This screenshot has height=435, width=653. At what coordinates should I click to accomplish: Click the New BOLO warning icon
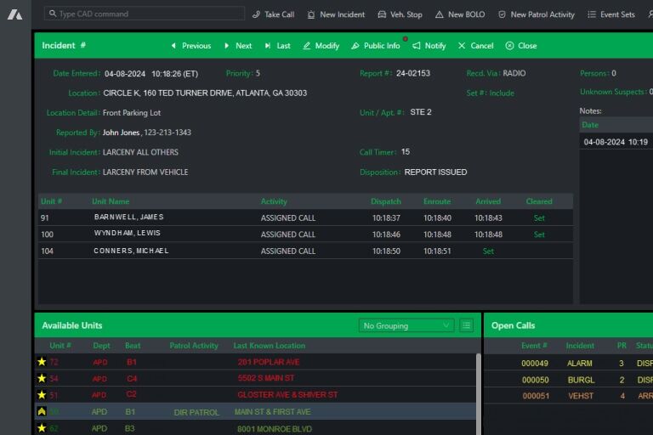pos(439,14)
